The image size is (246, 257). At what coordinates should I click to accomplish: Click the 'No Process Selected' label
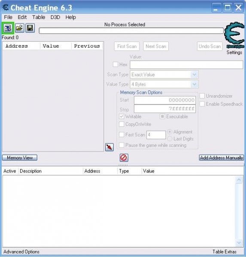coord(125,24)
